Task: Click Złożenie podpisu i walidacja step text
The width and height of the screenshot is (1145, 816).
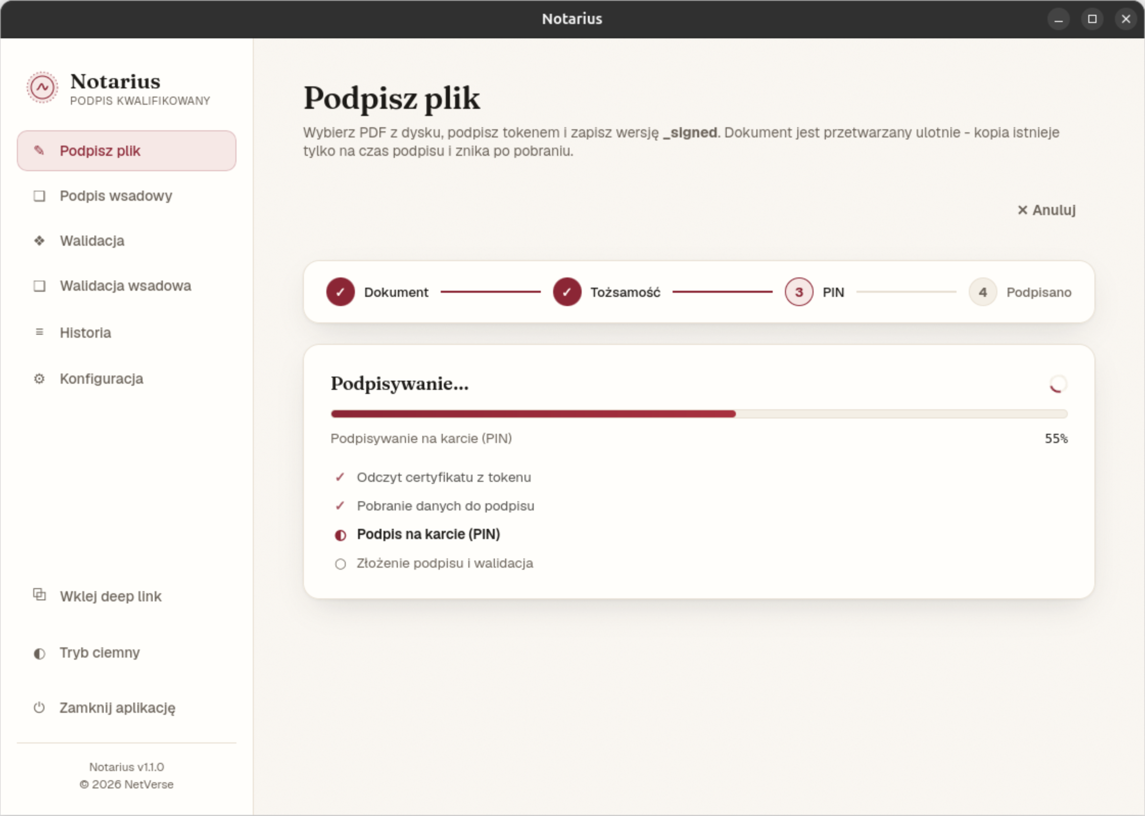Action: [x=445, y=563]
